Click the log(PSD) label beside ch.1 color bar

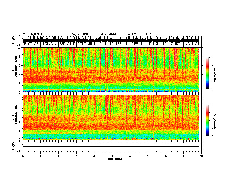coord(215,75)
